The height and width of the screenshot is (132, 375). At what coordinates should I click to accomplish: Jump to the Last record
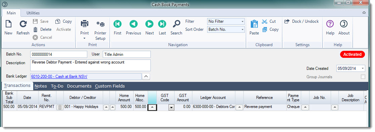162,27
